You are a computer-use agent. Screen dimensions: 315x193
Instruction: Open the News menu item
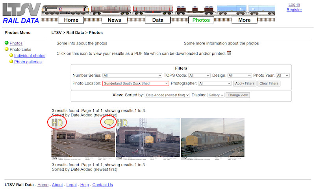(x=115, y=20)
